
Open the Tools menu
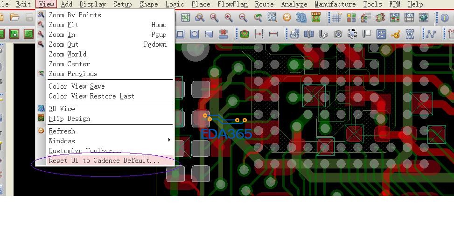pos(373,4)
